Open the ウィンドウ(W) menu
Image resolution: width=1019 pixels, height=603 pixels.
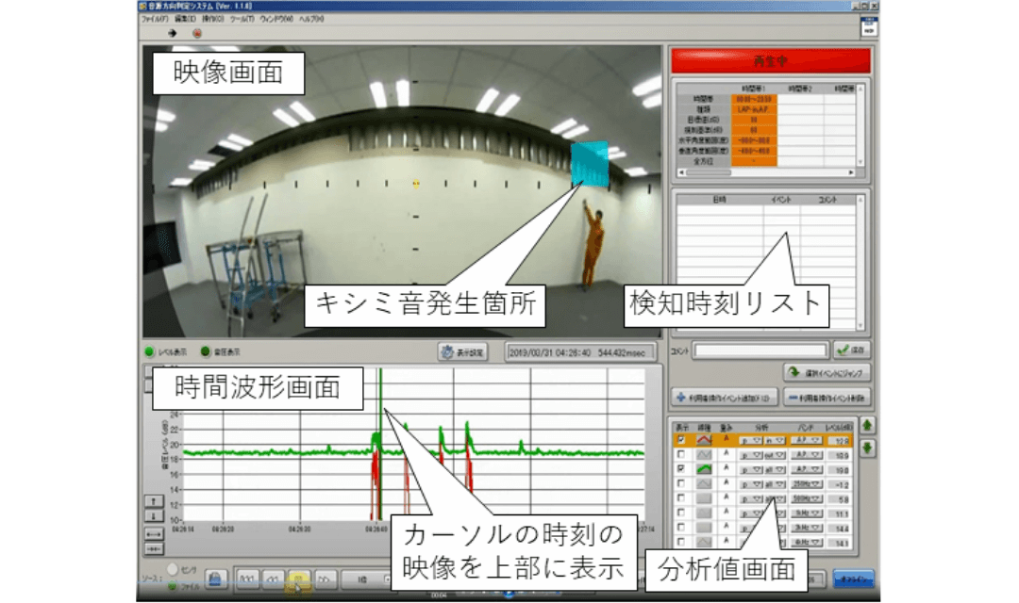pyautogui.click(x=276, y=20)
